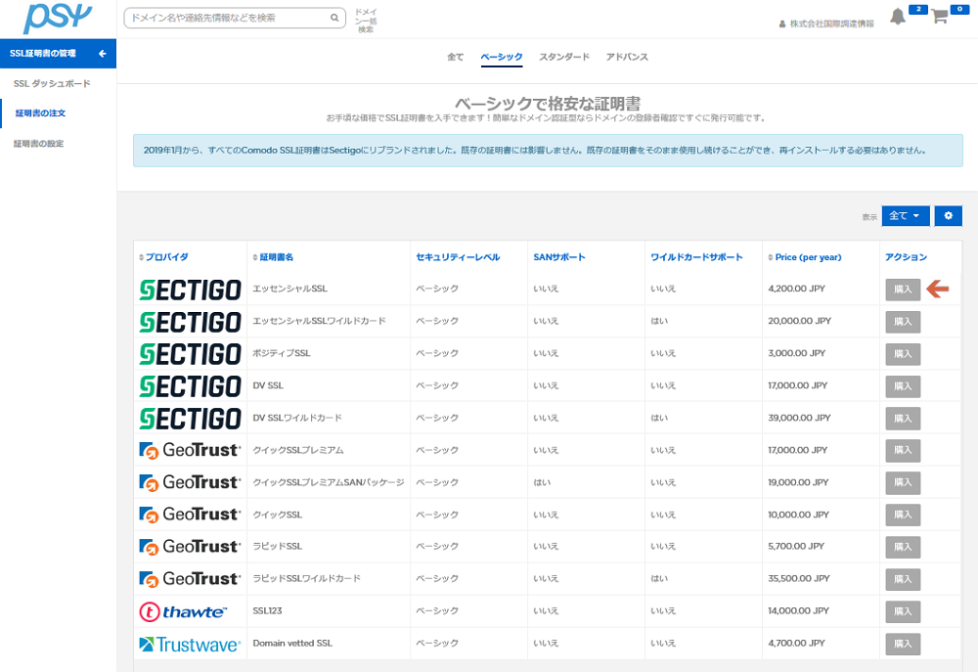
Task: Click the Domain vetted SSL certificate name
Action: 292,643
